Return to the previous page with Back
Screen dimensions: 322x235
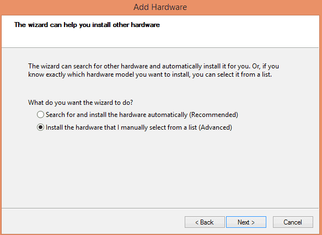pyautogui.click(x=205, y=222)
